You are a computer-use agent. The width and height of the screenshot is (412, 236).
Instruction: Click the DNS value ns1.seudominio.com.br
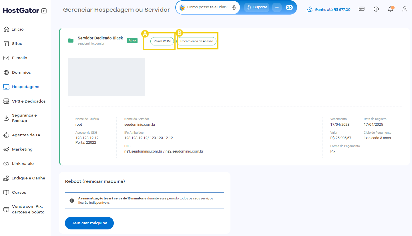pos(143,151)
